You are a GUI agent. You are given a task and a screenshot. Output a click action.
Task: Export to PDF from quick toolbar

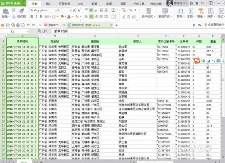pos(13,25)
